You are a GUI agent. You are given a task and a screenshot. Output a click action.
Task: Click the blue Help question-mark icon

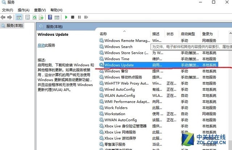(x=50, y=17)
